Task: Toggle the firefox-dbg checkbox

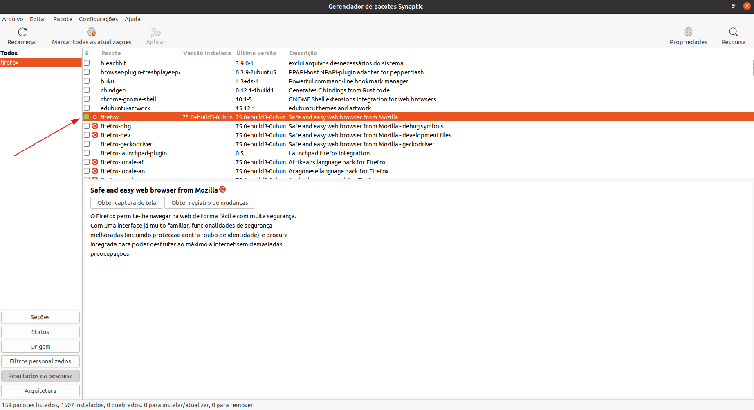Action: coord(87,126)
